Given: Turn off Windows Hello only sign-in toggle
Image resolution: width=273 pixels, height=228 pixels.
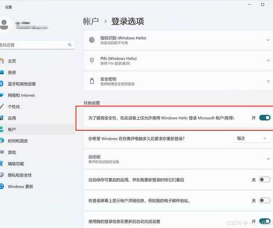Looking at the screenshot, I should pos(264,118).
